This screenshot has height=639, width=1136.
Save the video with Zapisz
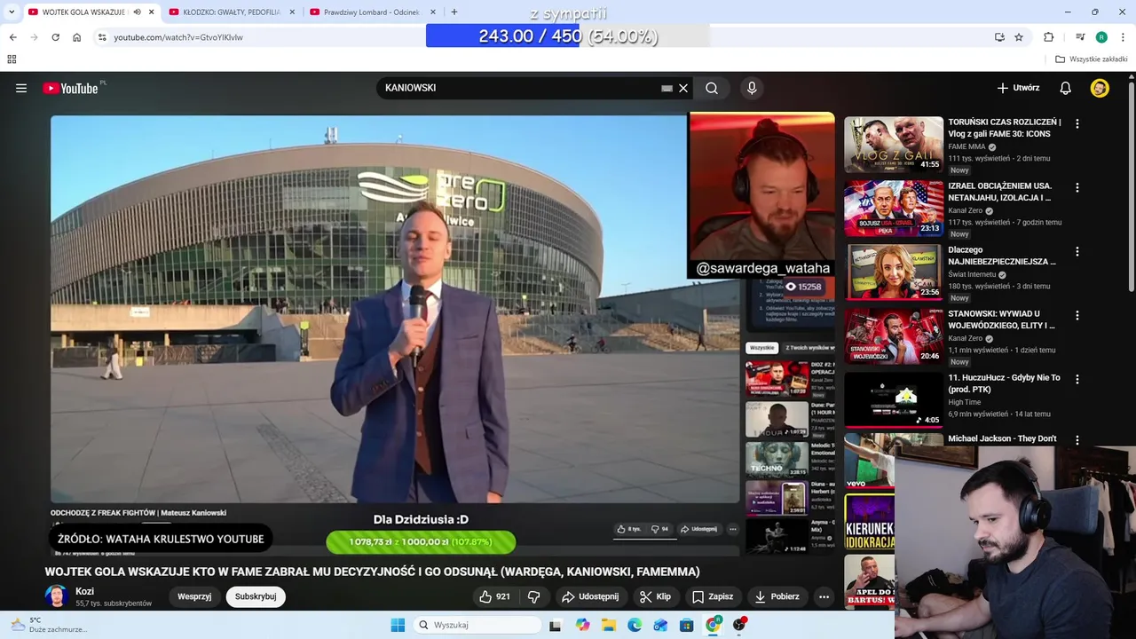click(713, 596)
